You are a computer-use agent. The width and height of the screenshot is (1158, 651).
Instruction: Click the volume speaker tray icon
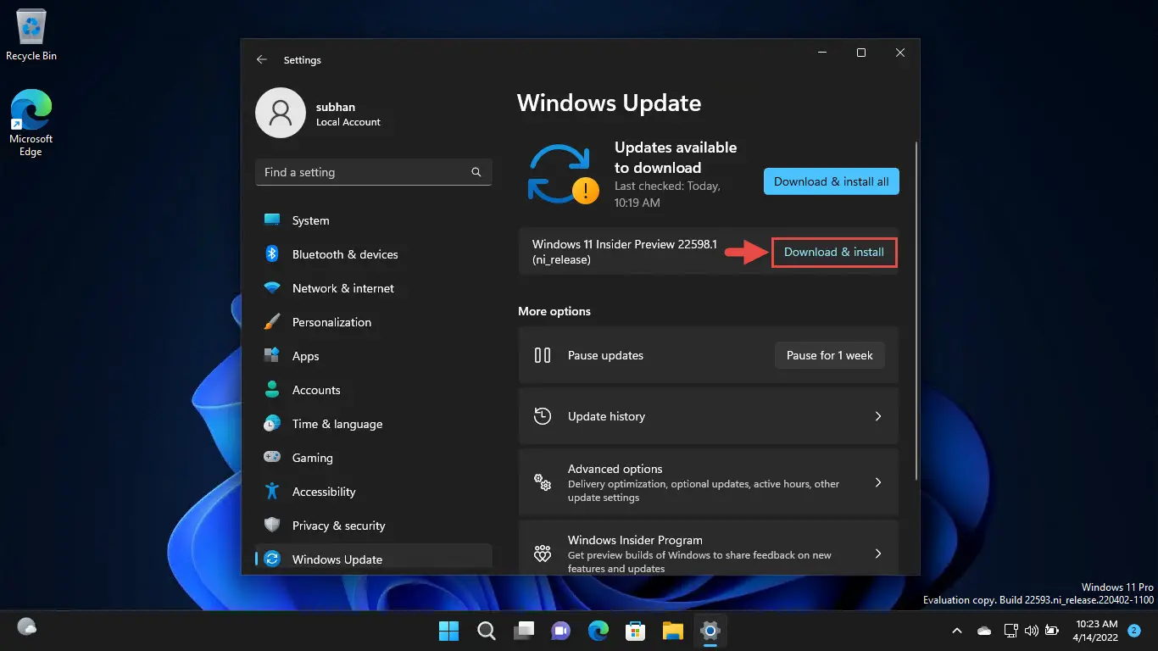click(1032, 631)
